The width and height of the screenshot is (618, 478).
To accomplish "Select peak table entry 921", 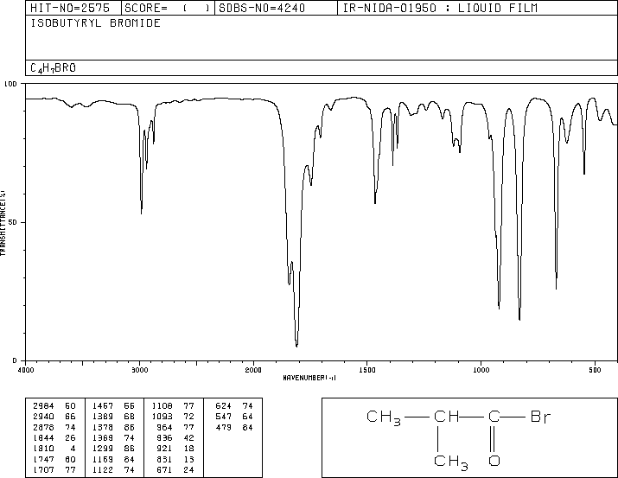I will (x=165, y=449).
